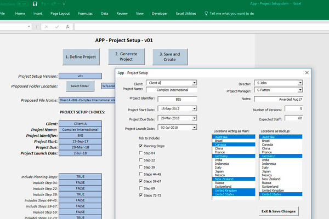Tick the Step 39 checkbox

[141, 167]
